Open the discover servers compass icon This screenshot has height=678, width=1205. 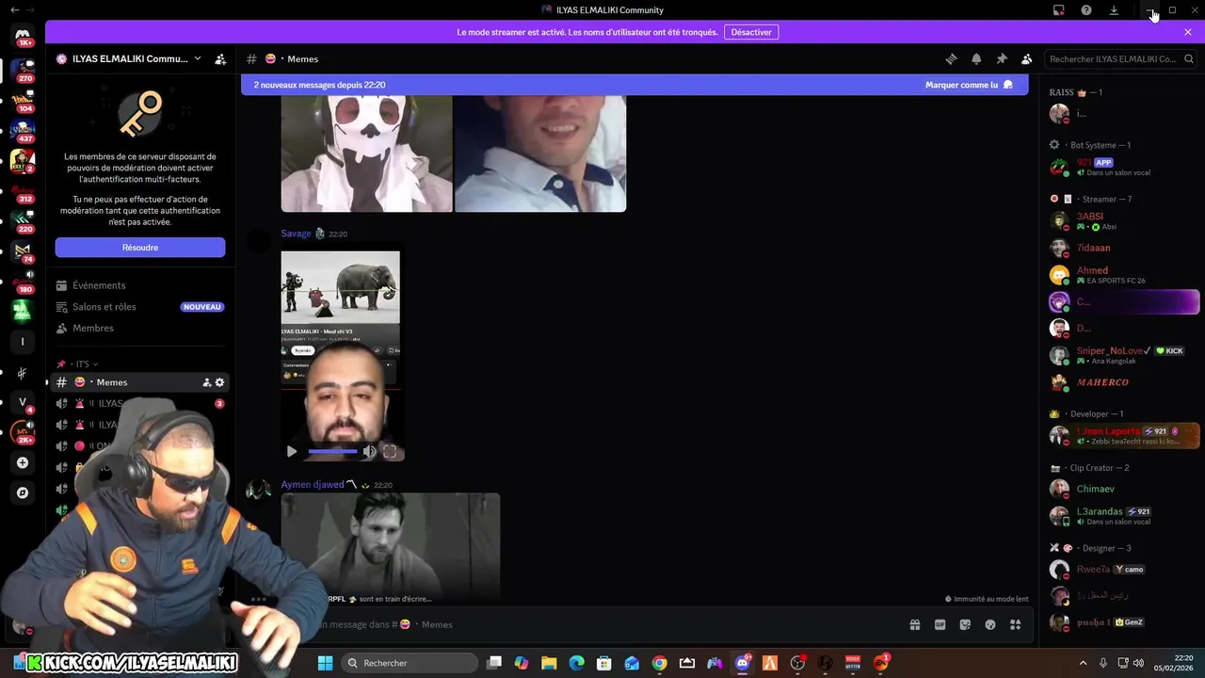click(23, 492)
